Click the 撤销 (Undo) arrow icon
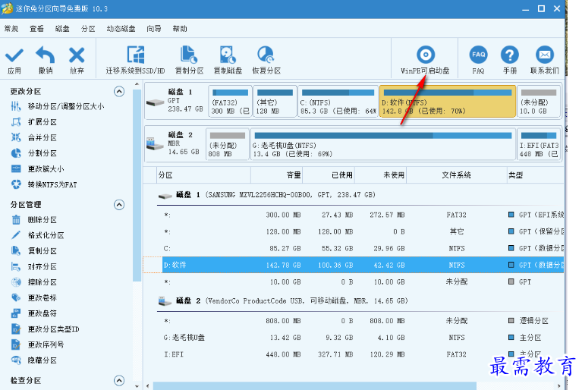 click(x=46, y=55)
